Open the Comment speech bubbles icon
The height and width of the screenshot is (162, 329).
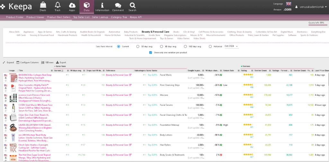pyautogui.click(x=118, y=5)
